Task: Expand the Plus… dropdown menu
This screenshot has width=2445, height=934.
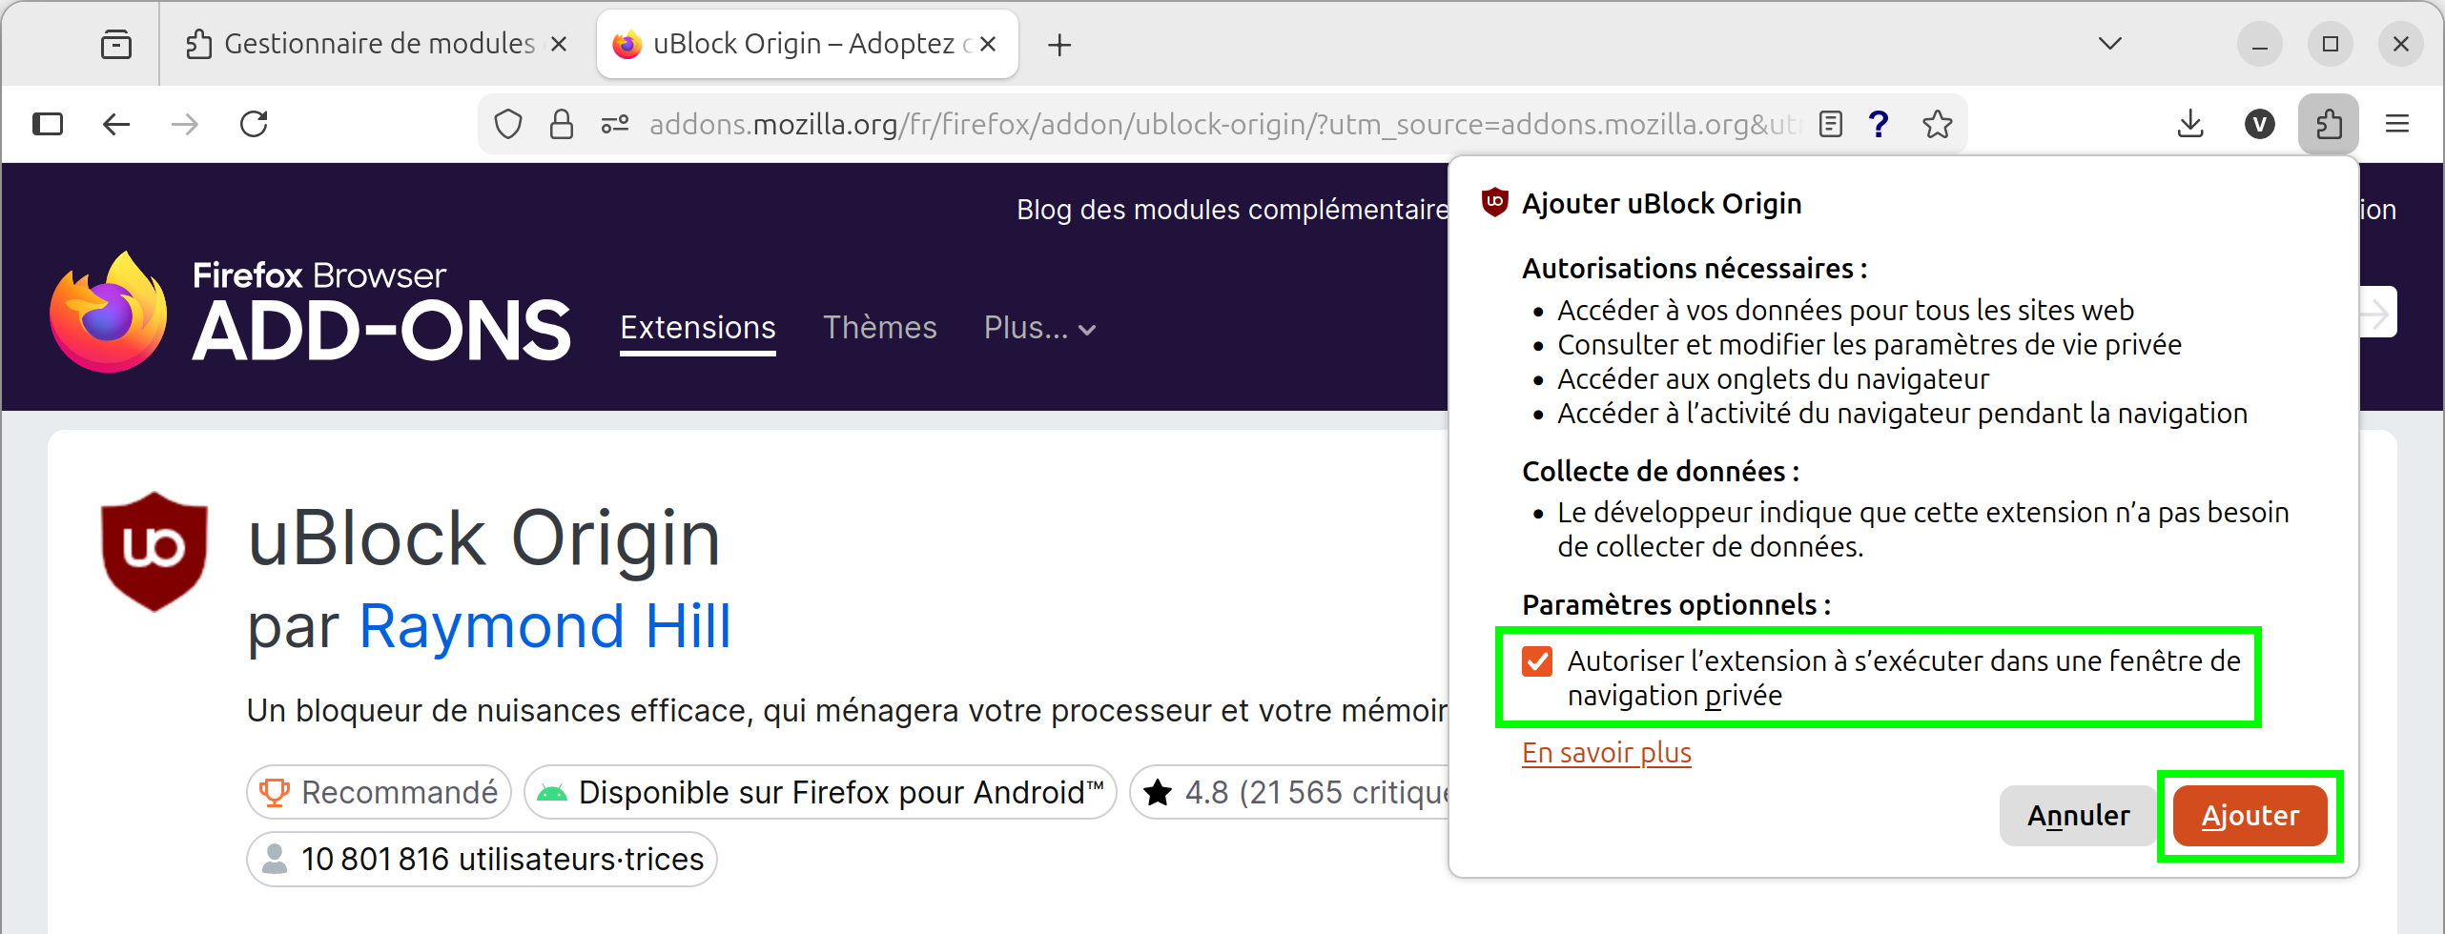Action: 1039,328
